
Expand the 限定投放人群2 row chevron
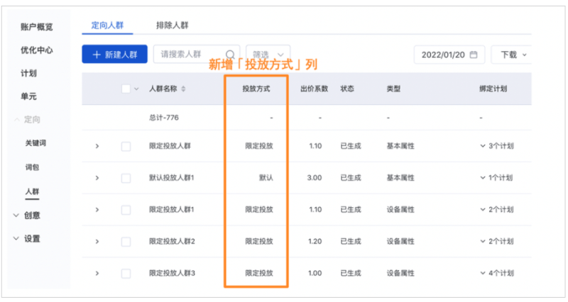click(x=97, y=242)
